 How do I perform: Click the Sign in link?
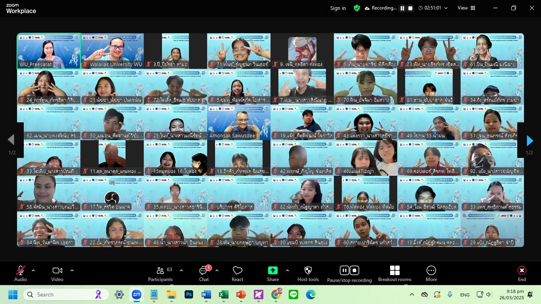338,8
